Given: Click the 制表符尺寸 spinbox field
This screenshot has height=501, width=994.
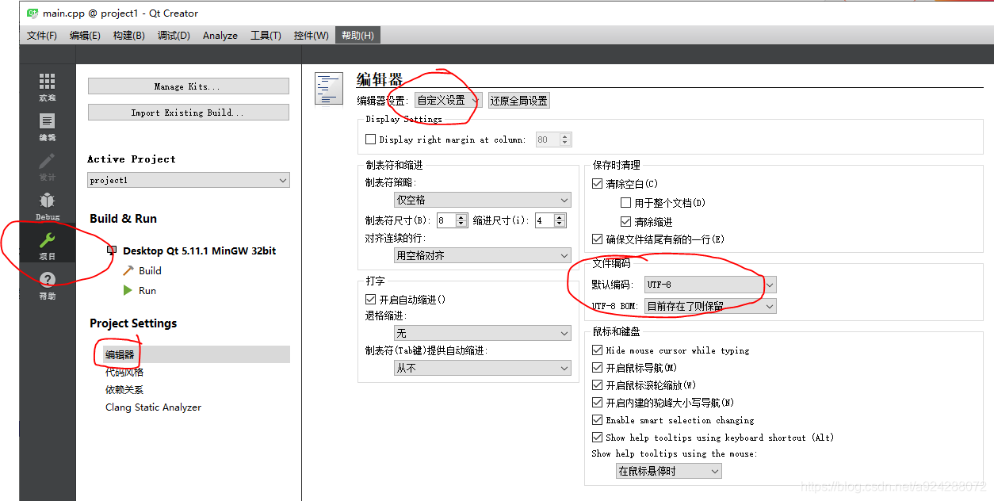Looking at the screenshot, I should pos(452,221).
